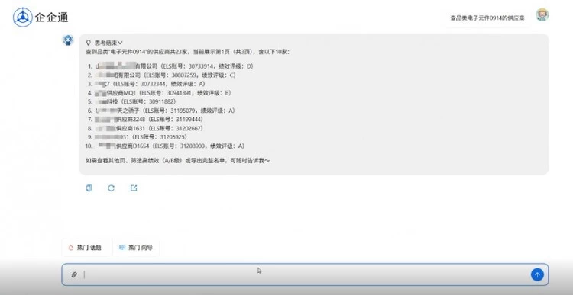Open the user avatar at top right
Image resolution: width=573 pixels, height=295 pixels.
542,15
